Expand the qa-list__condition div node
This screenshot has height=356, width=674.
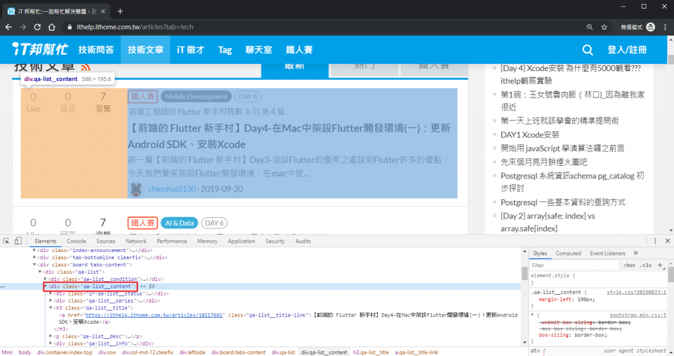tap(45, 279)
